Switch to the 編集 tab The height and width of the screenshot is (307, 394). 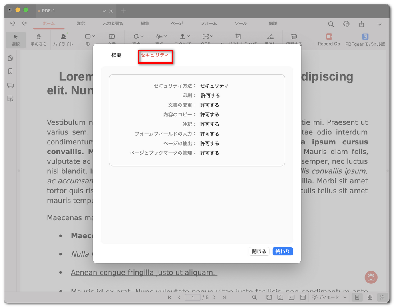point(145,24)
